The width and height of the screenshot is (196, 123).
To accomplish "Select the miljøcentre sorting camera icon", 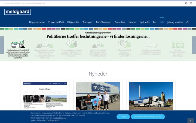I will click(45, 45).
